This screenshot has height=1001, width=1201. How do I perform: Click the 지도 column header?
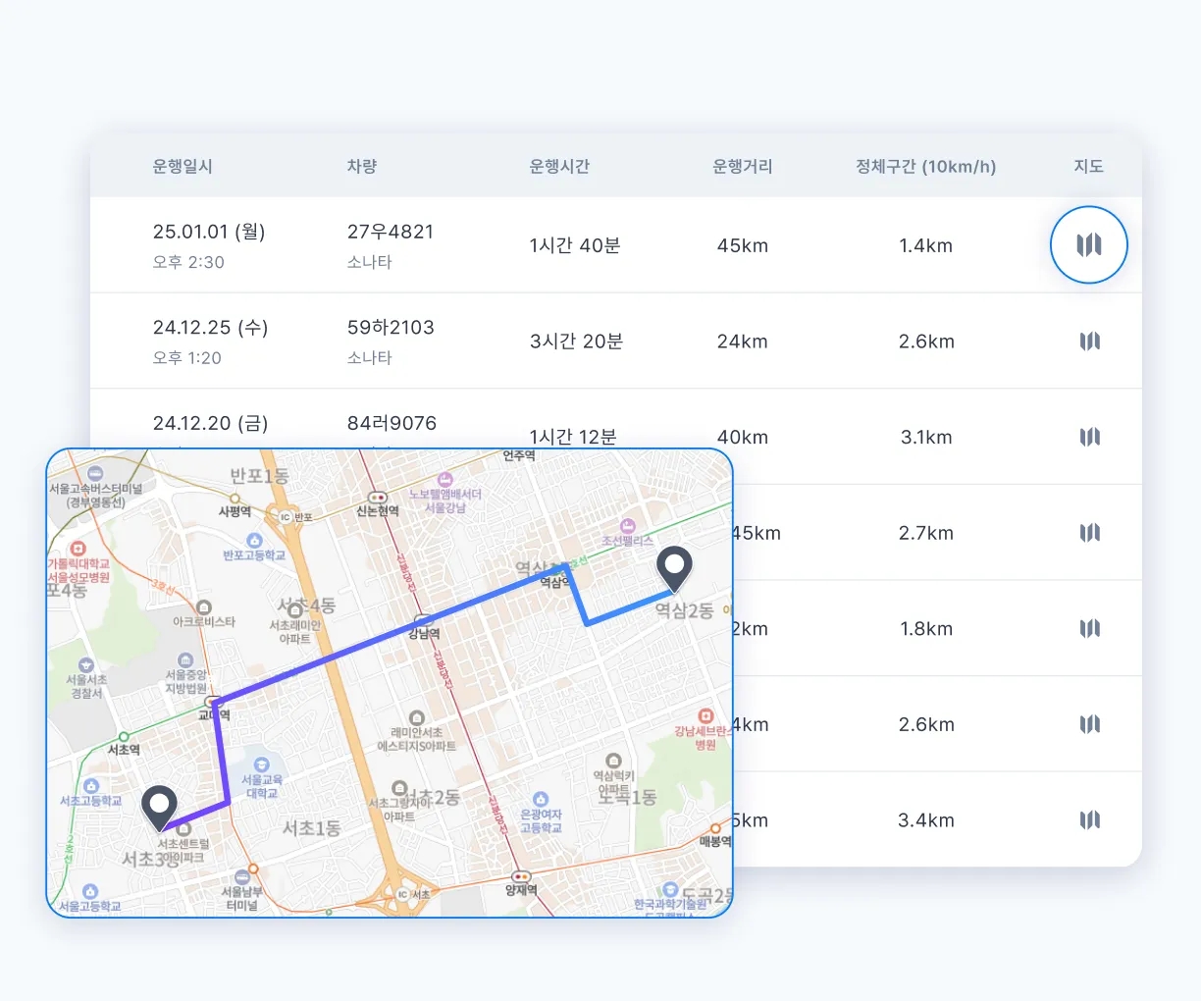click(1089, 166)
